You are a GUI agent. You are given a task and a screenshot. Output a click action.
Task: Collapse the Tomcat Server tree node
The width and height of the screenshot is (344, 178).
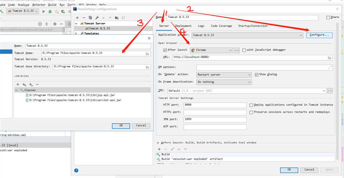pyautogui.click(x=76, y=23)
